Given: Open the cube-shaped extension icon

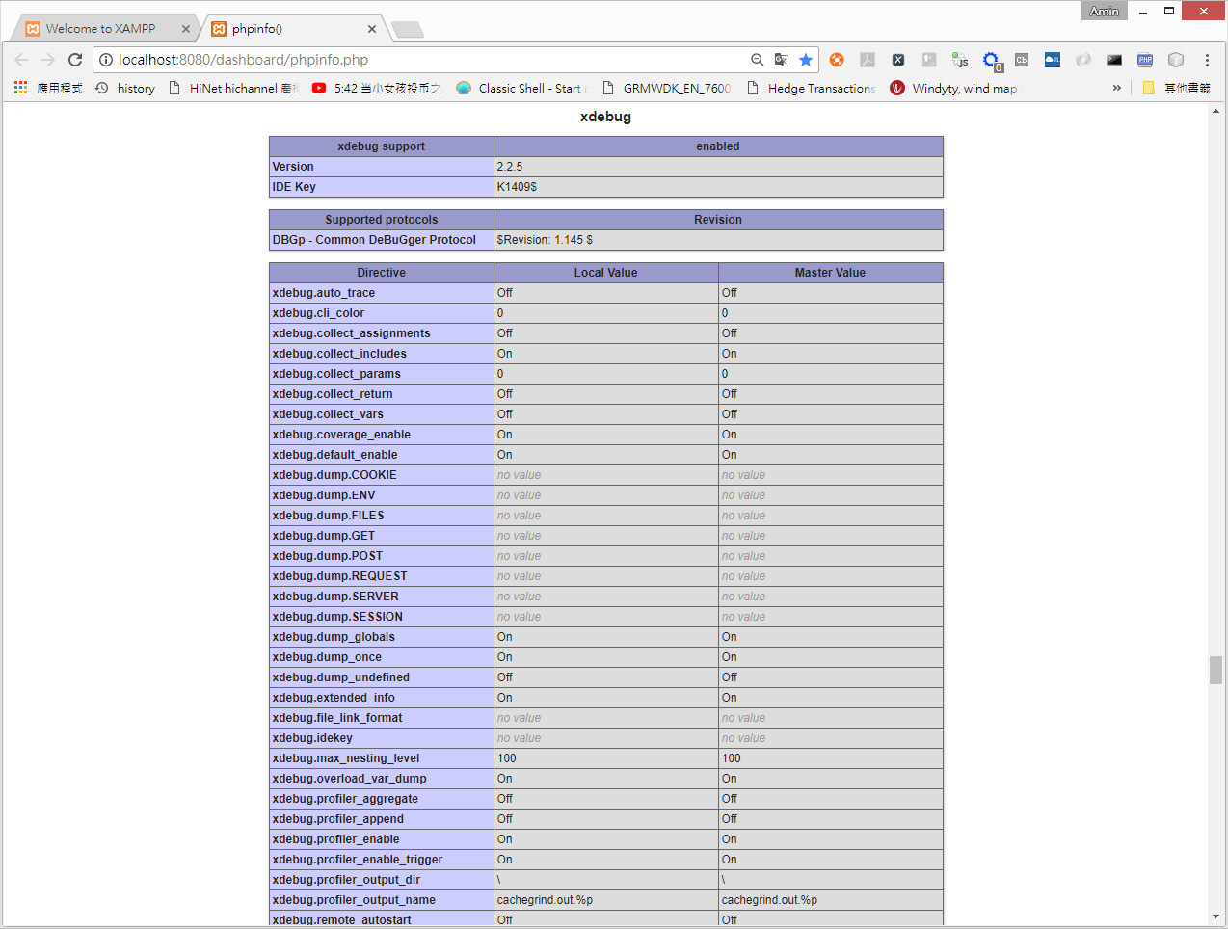Looking at the screenshot, I should click(1175, 60).
